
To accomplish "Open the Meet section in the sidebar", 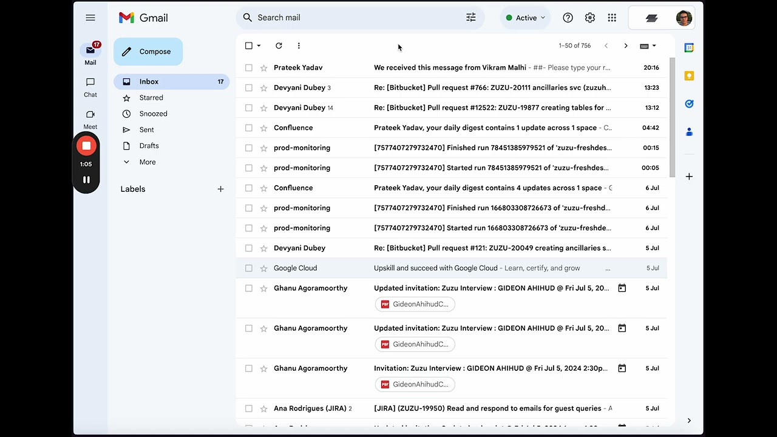I will [90, 119].
